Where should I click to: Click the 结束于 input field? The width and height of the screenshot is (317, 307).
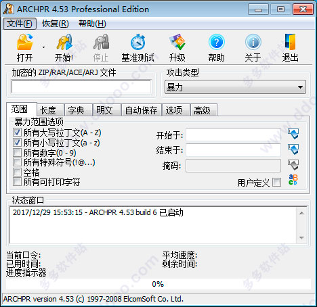[x=234, y=150]
